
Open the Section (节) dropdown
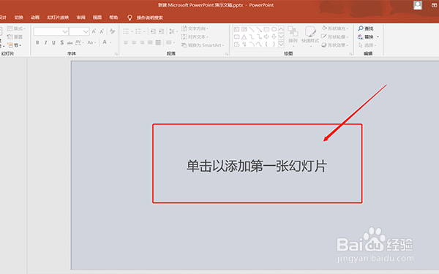[x=15, y=45]
